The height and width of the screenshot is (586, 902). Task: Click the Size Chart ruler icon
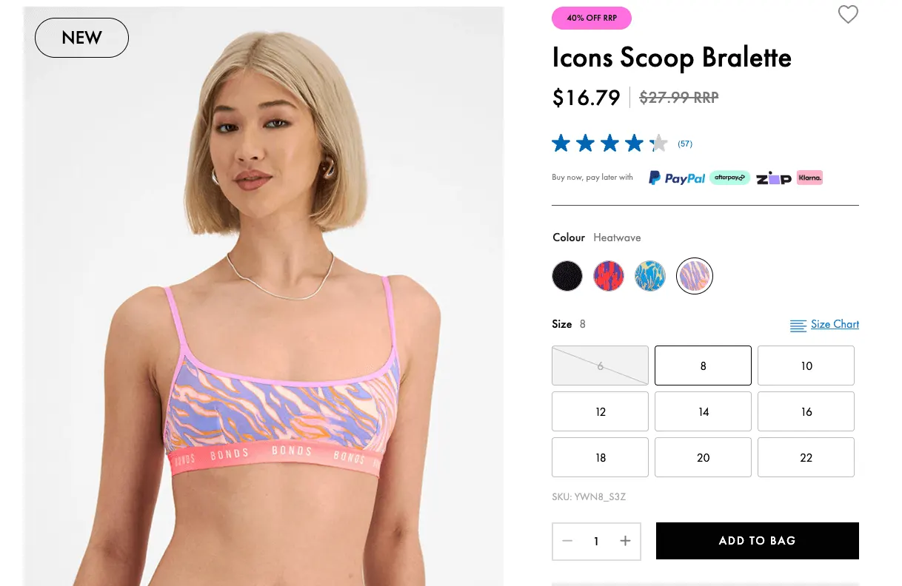(x=798, y=326)
